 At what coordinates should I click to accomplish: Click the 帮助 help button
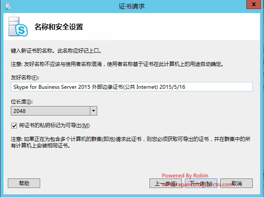[24, 183]
